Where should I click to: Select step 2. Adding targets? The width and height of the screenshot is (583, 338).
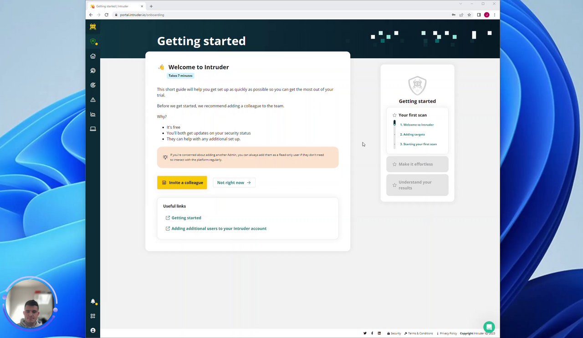tap(413, 134)
